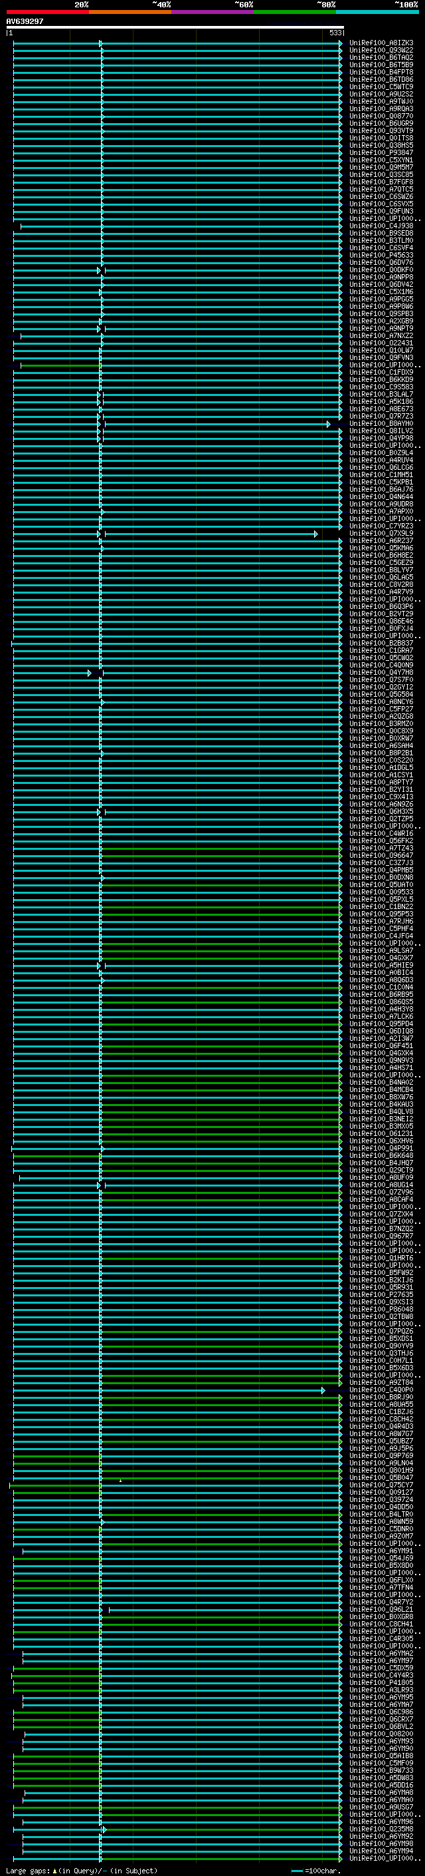The height and width of the screenshot is (1876, 425).
Task: Select hit UniRef100_B9SED8
Action: click(x=381, y=233)
